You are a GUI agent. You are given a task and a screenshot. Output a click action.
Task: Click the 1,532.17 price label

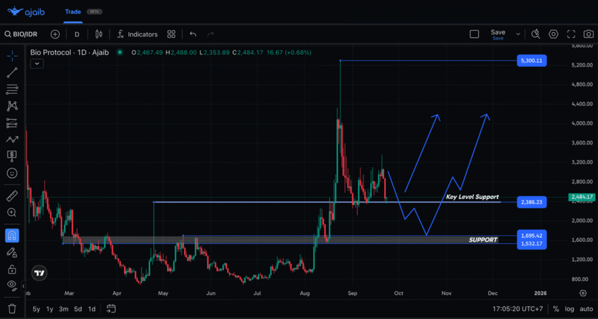[x=532, y=244]
